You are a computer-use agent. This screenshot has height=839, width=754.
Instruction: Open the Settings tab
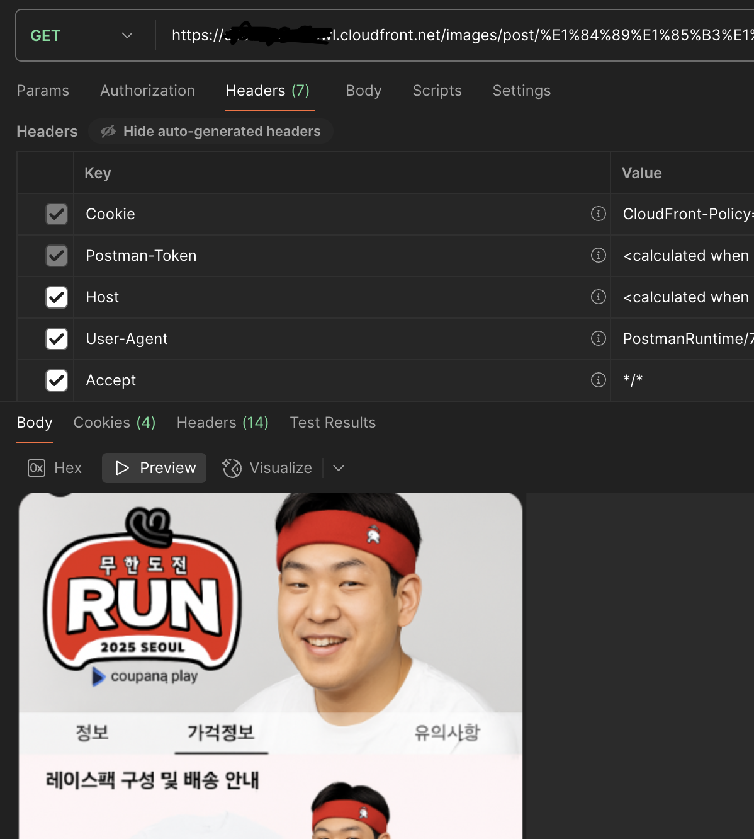(x=521, y=91)
